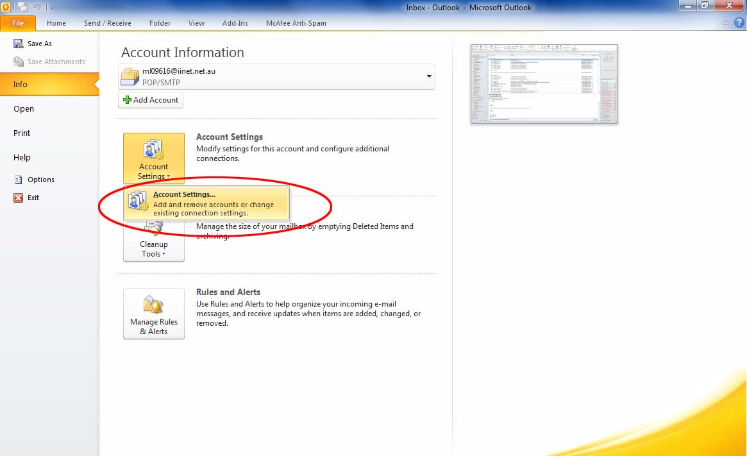The image size is (747, 456).
Task: Select Help in the backstage sidebar
Action: click(22, 157)
